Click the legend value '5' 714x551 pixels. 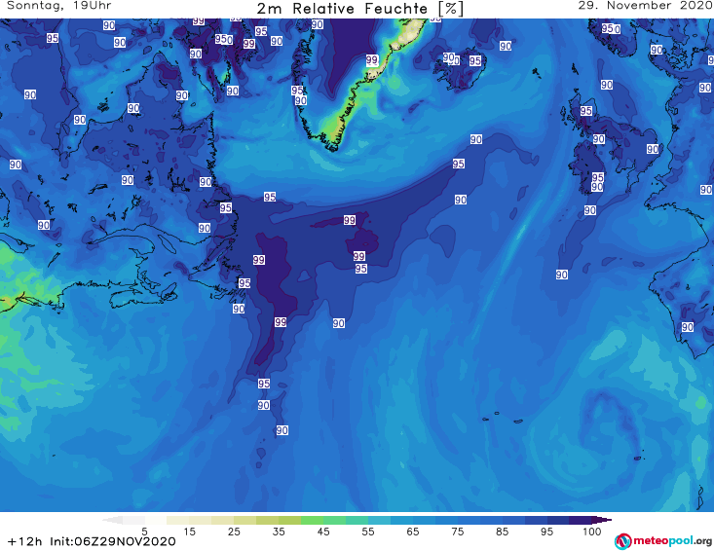click(x=144, y=532)
